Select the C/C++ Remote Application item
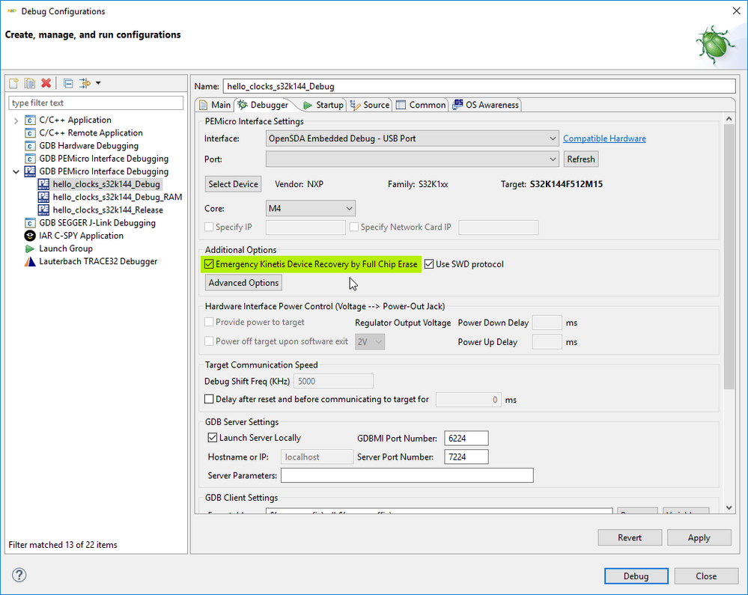The width and height of the screenshot is (748, 595). tap(91, 132)
